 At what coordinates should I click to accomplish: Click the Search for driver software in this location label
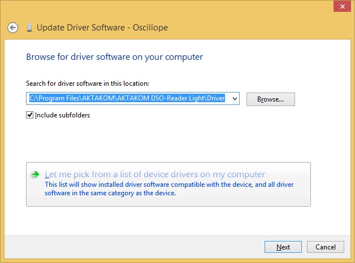click(88, 84)
